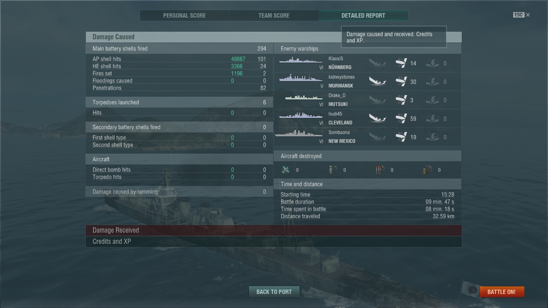The image size is (548, 308).
Task: Click the dive bomber destroyed icon
Action: tap(333, 170)
